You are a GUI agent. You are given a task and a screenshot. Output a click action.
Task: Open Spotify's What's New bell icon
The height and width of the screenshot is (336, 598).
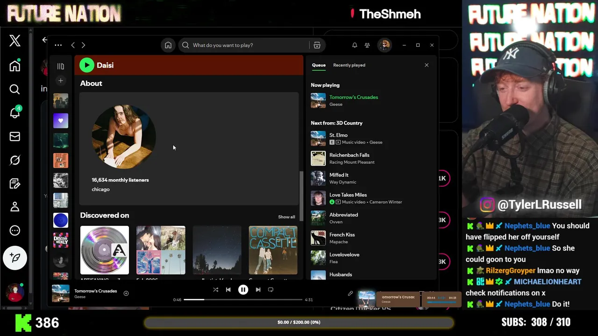[x=355, y=45]
